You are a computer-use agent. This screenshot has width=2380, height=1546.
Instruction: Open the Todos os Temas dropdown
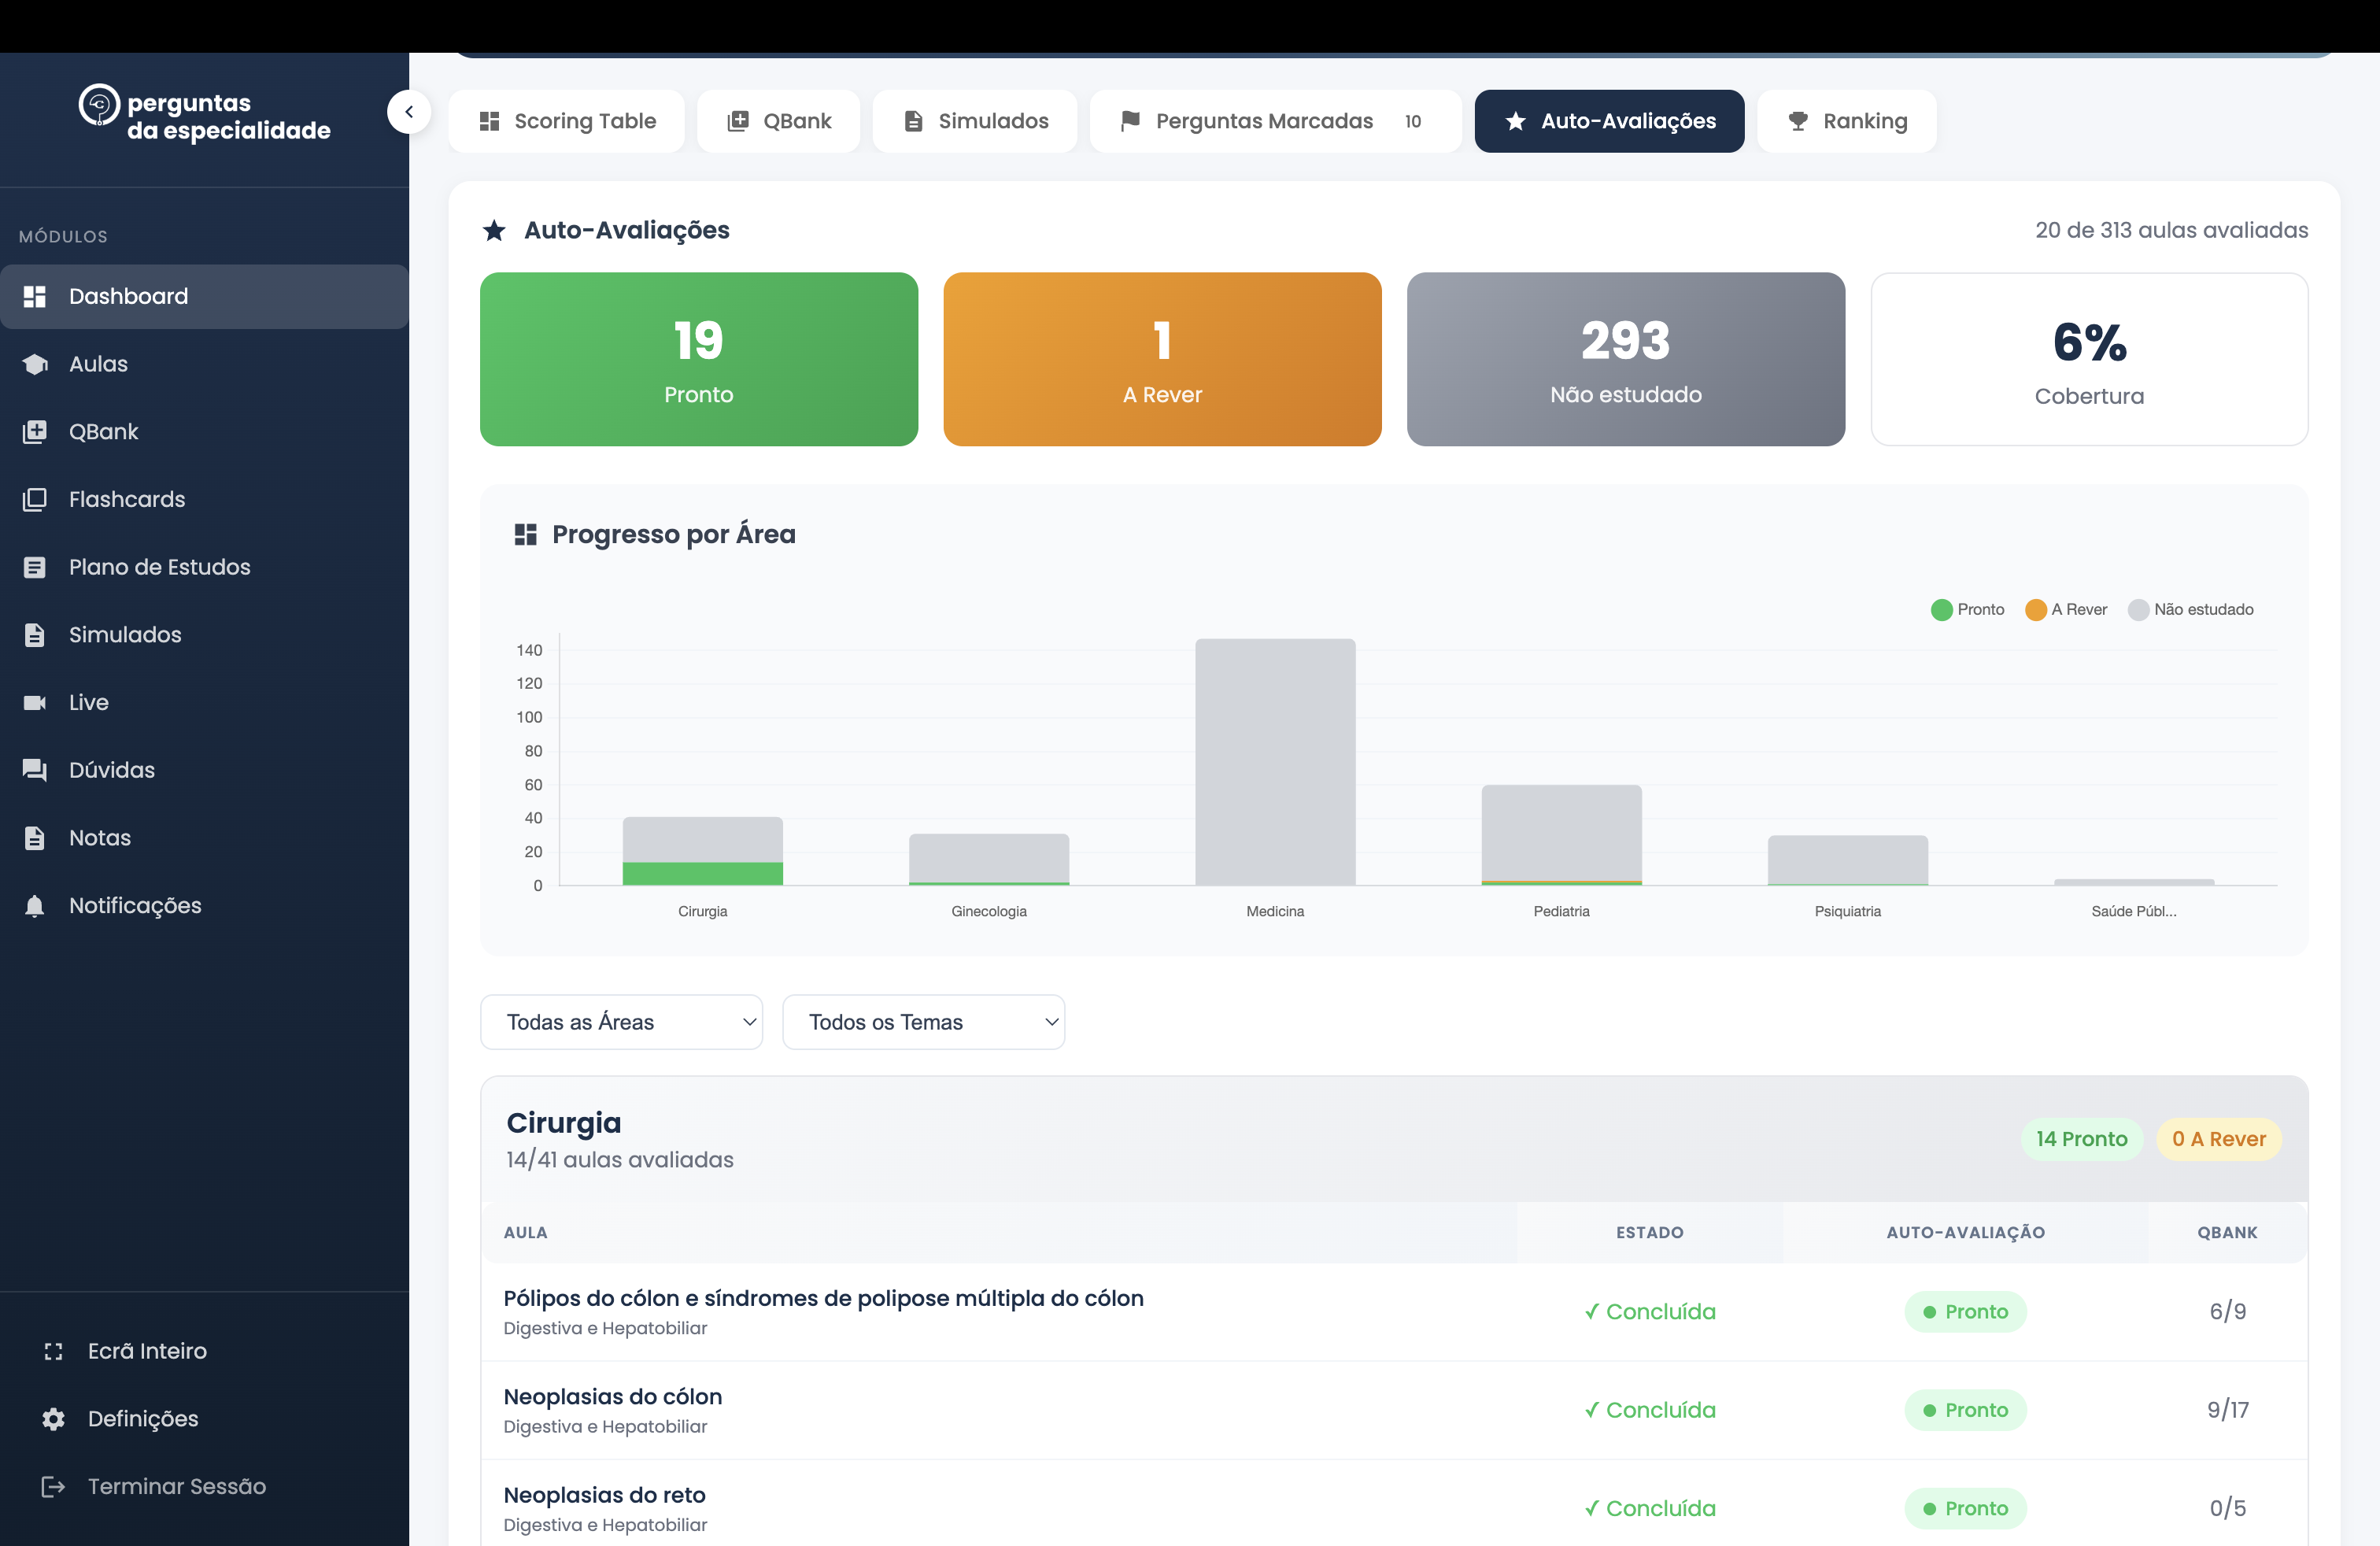point(923,1022)
